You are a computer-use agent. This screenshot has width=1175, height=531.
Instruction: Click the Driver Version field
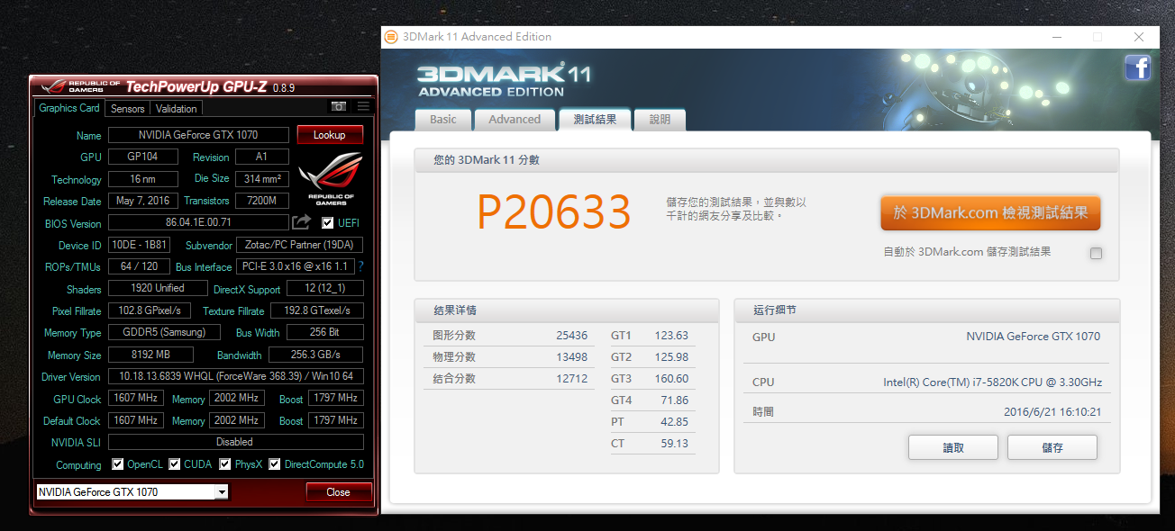click(236, 376)
